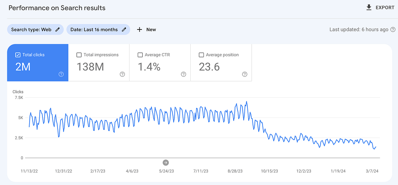Select the 23.6 Average position card
The width and height of the screenshot is (398, 185).
pos(221,63)
